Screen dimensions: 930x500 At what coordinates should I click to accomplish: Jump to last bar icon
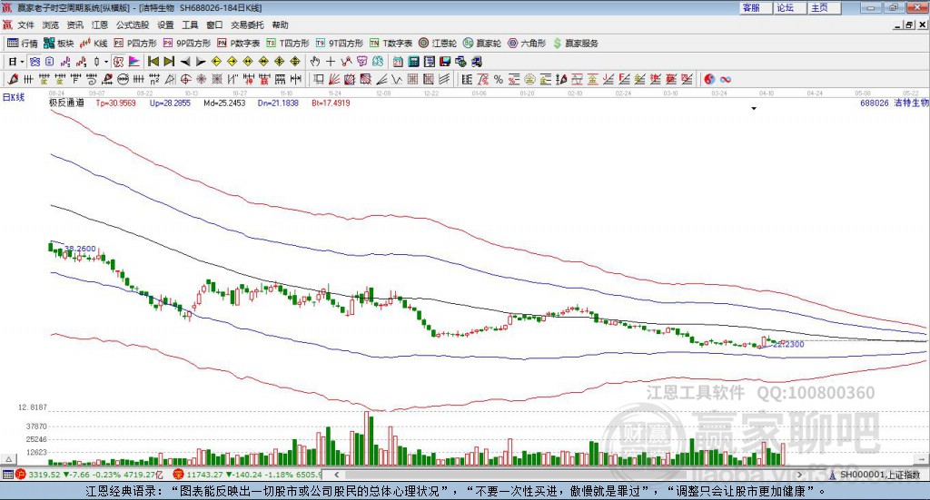[169, 62]
